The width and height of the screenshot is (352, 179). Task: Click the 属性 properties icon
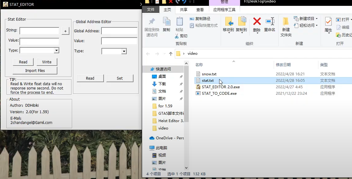(328, 22)
